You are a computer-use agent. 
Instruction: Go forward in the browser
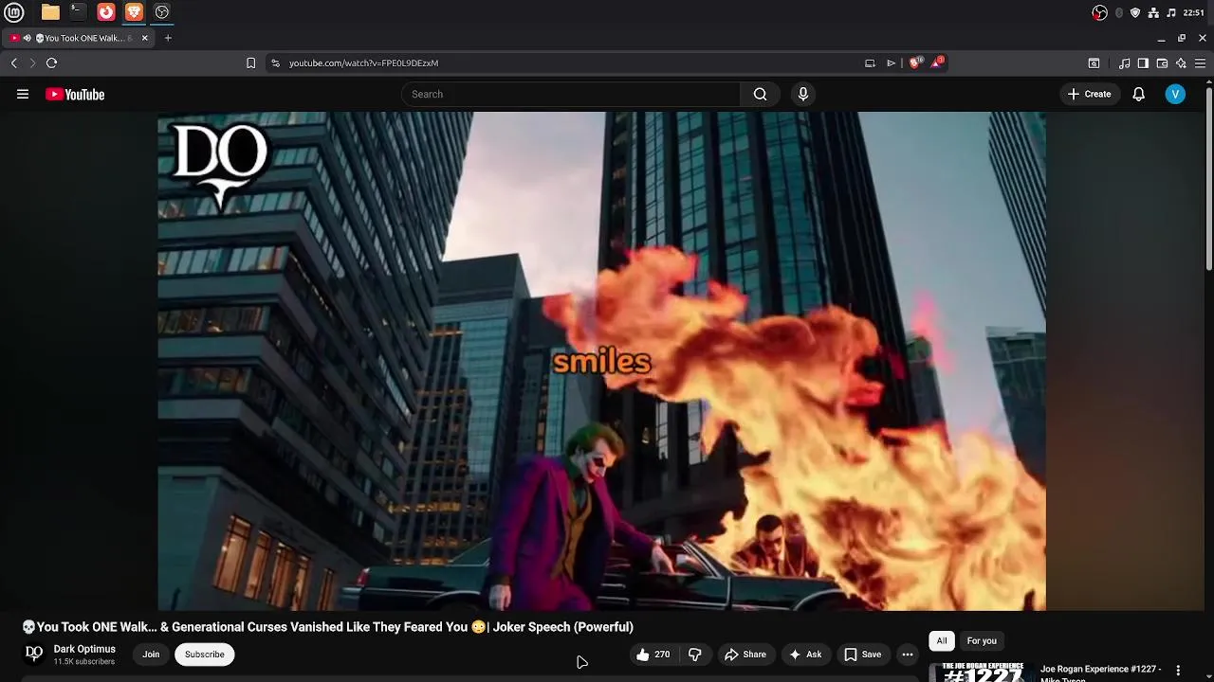(x=32, y=63)
